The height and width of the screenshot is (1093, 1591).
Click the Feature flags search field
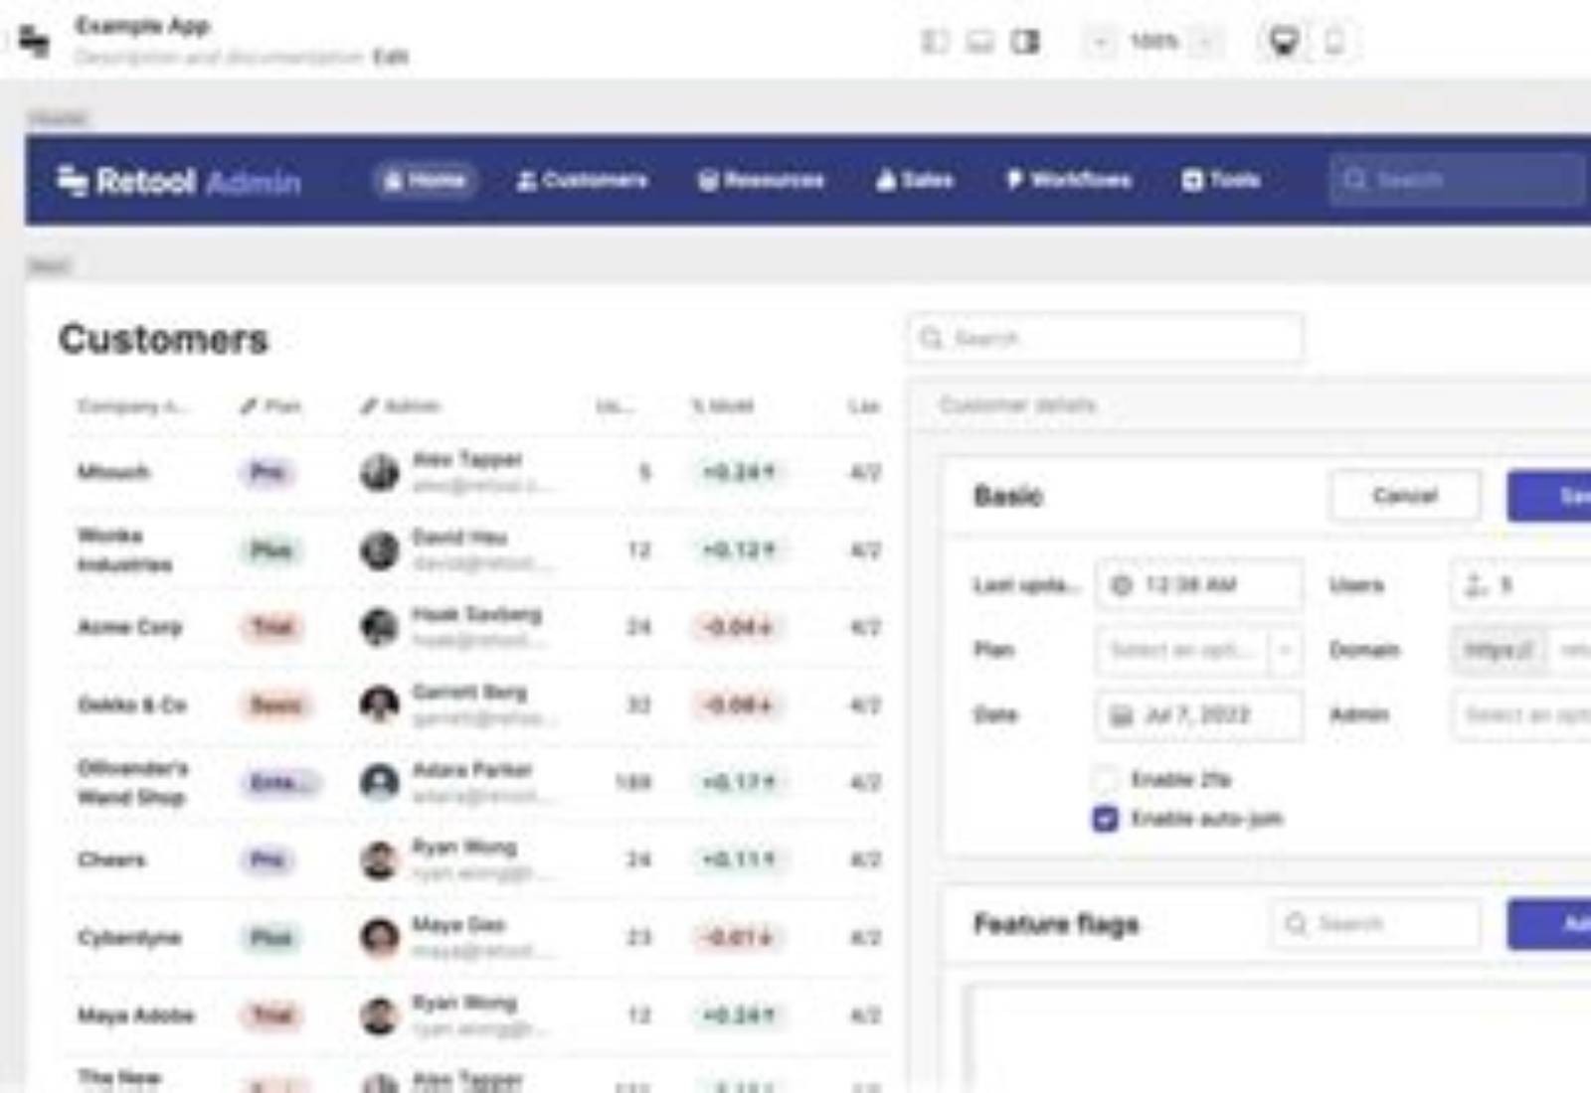pos(1376,924)
